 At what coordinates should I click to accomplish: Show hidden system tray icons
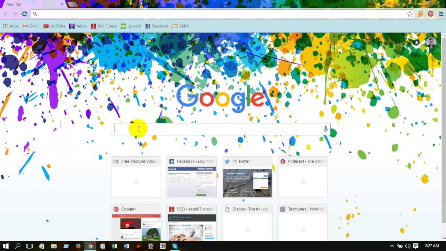tap(392, 246)
